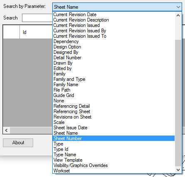Select Edited by parameter
Viewport: 185px width, 177px height.
click(114, 68)
